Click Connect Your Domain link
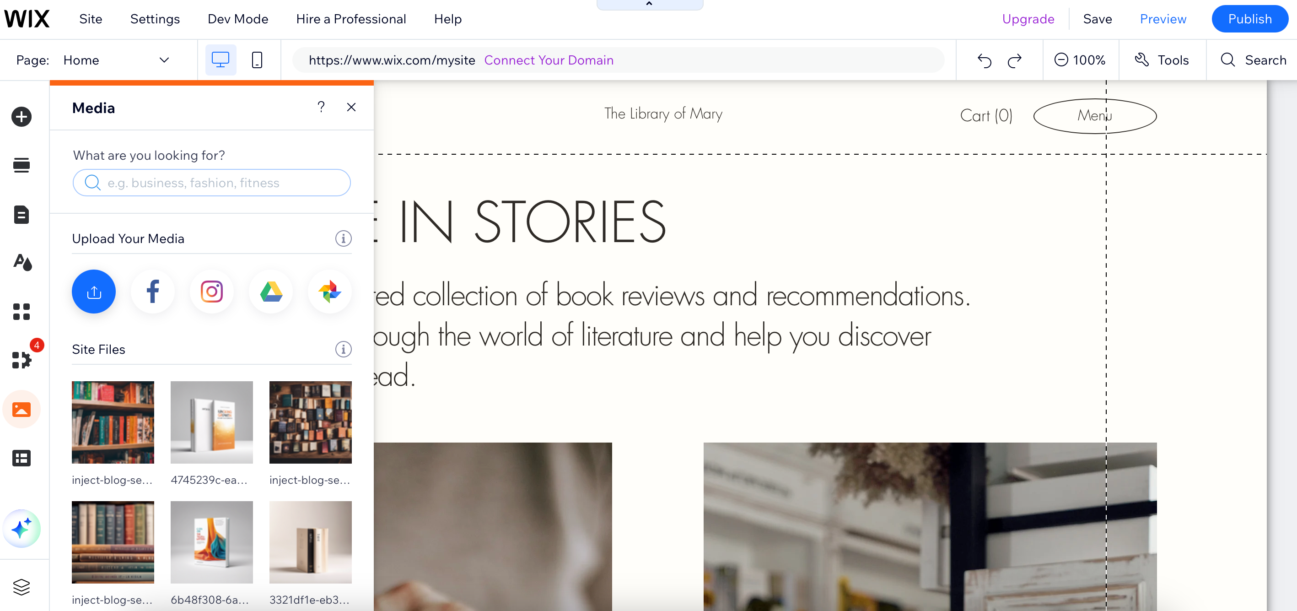 pos(549,60)
